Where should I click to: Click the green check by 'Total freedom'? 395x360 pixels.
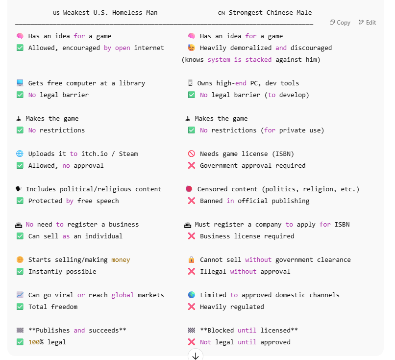tap(20, 307)
